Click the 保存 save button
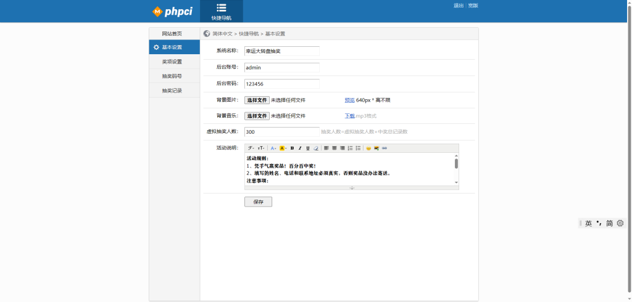This screenshot has height=302, width=632. pyautogui.click(x=258, y=202)
